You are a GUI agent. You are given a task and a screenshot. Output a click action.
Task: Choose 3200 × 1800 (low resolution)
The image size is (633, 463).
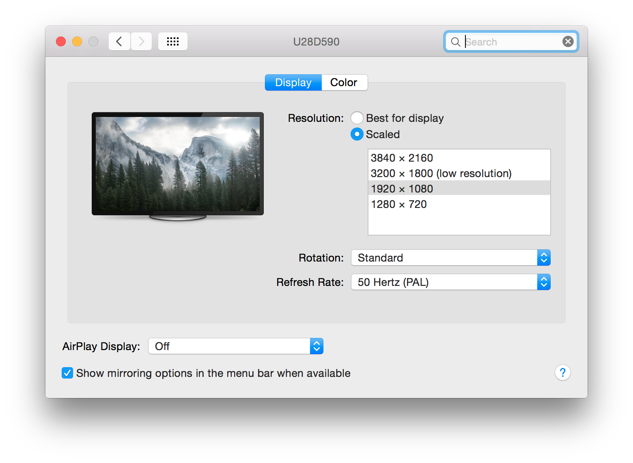tap(459, 173)
